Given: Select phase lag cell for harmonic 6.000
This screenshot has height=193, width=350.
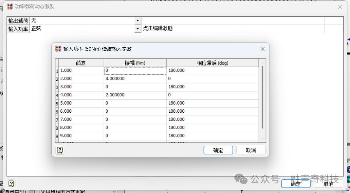Looking at the screenshot, I should 212,111.
